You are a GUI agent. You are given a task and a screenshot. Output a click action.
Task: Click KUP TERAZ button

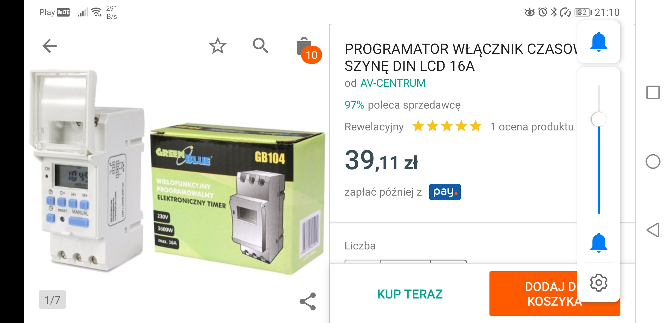click(410, 294)
